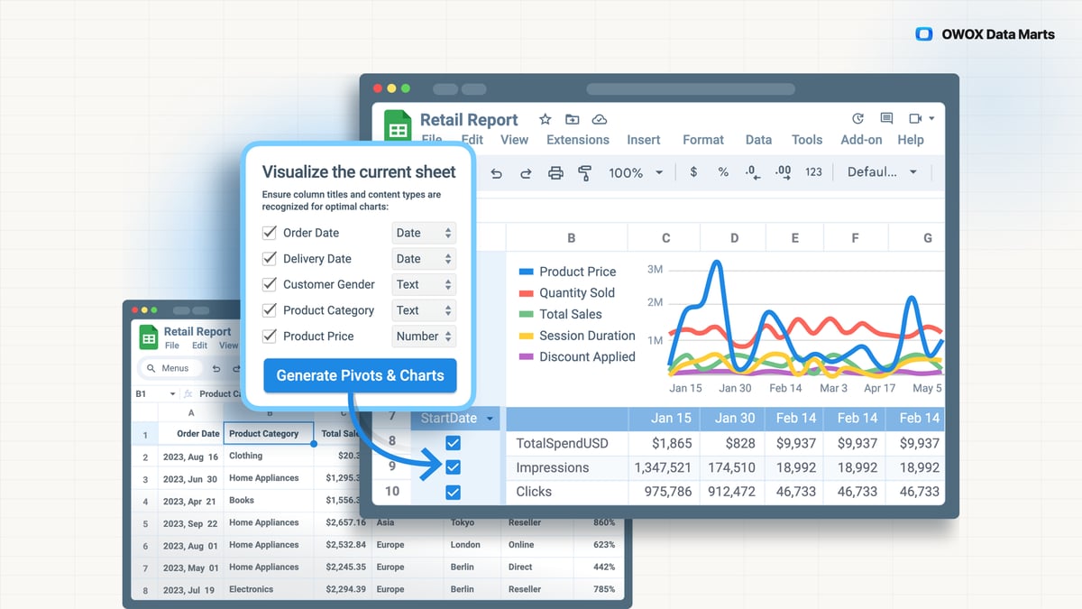Click the red Quantity Sold legend swatch
The image size is (1082, 609).
[x=525, y=293]
